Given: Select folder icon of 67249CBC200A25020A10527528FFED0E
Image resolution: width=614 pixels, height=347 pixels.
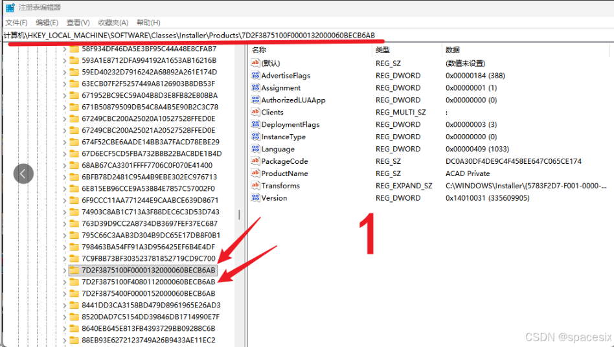Looking at the screenshot, I should [x=74, y=118].
